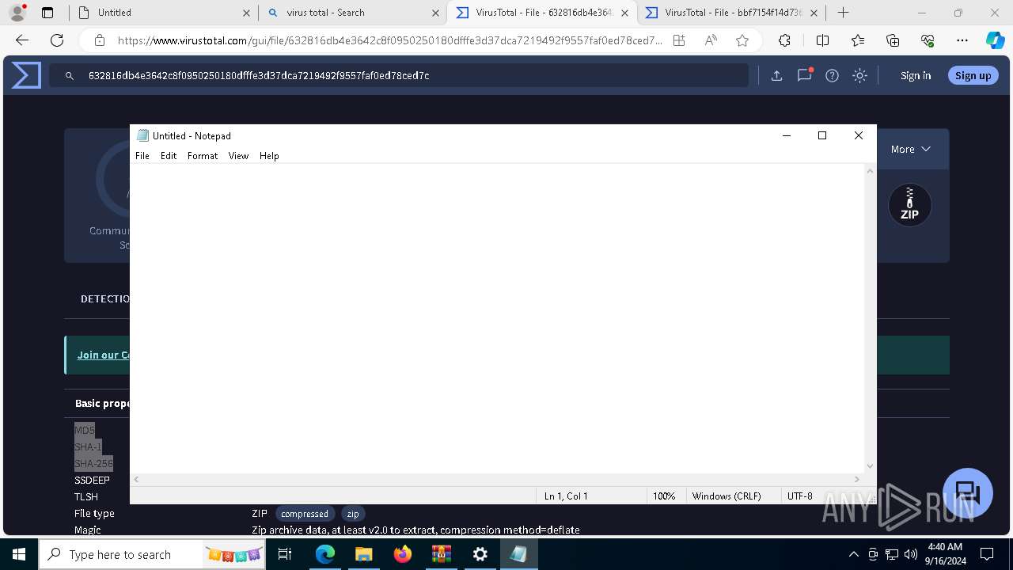Open Copilot sidebar icon
The width and height of the screenshot is (1013, 570).
coord(995,40)
